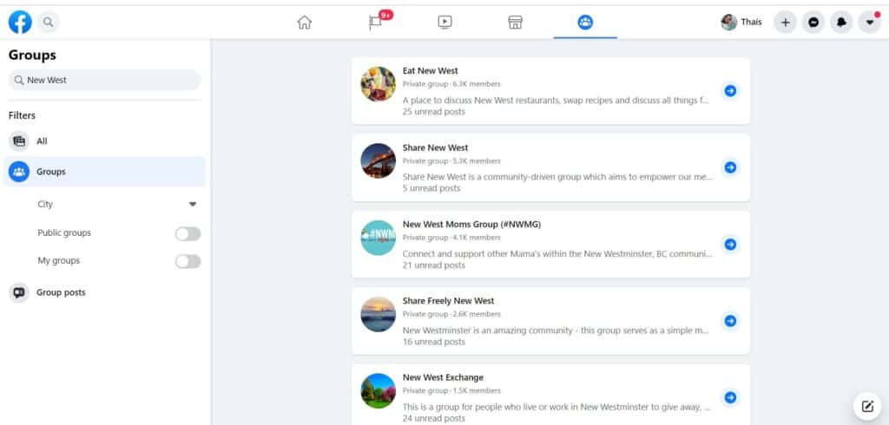Open Messenger icon

pos(813,22)
